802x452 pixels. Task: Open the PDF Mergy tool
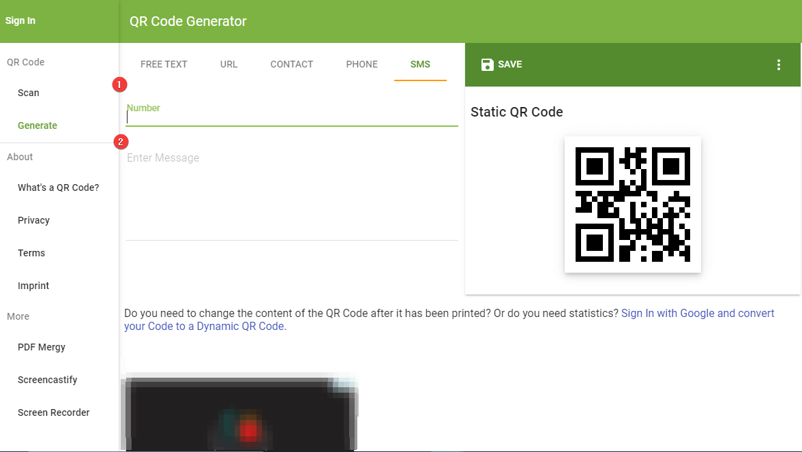[41, 347]
